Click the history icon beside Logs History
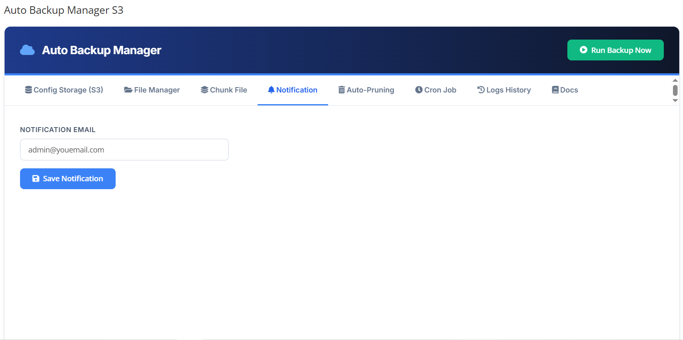Viewport: 683px width, 340px height. coord(481,90)
